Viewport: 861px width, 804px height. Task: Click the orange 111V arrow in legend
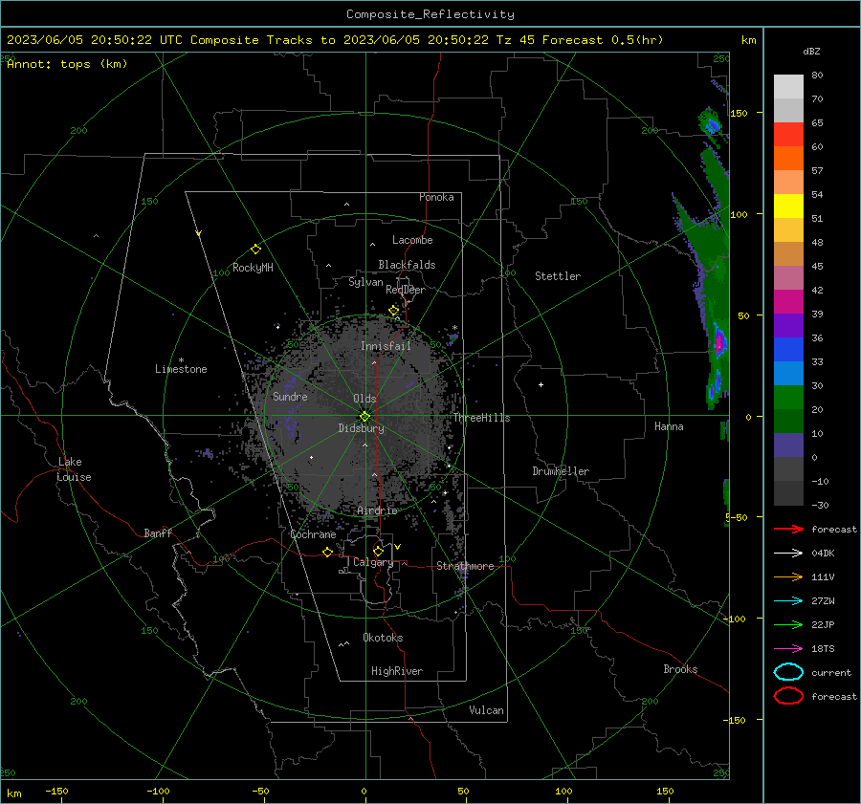(788, 576)
